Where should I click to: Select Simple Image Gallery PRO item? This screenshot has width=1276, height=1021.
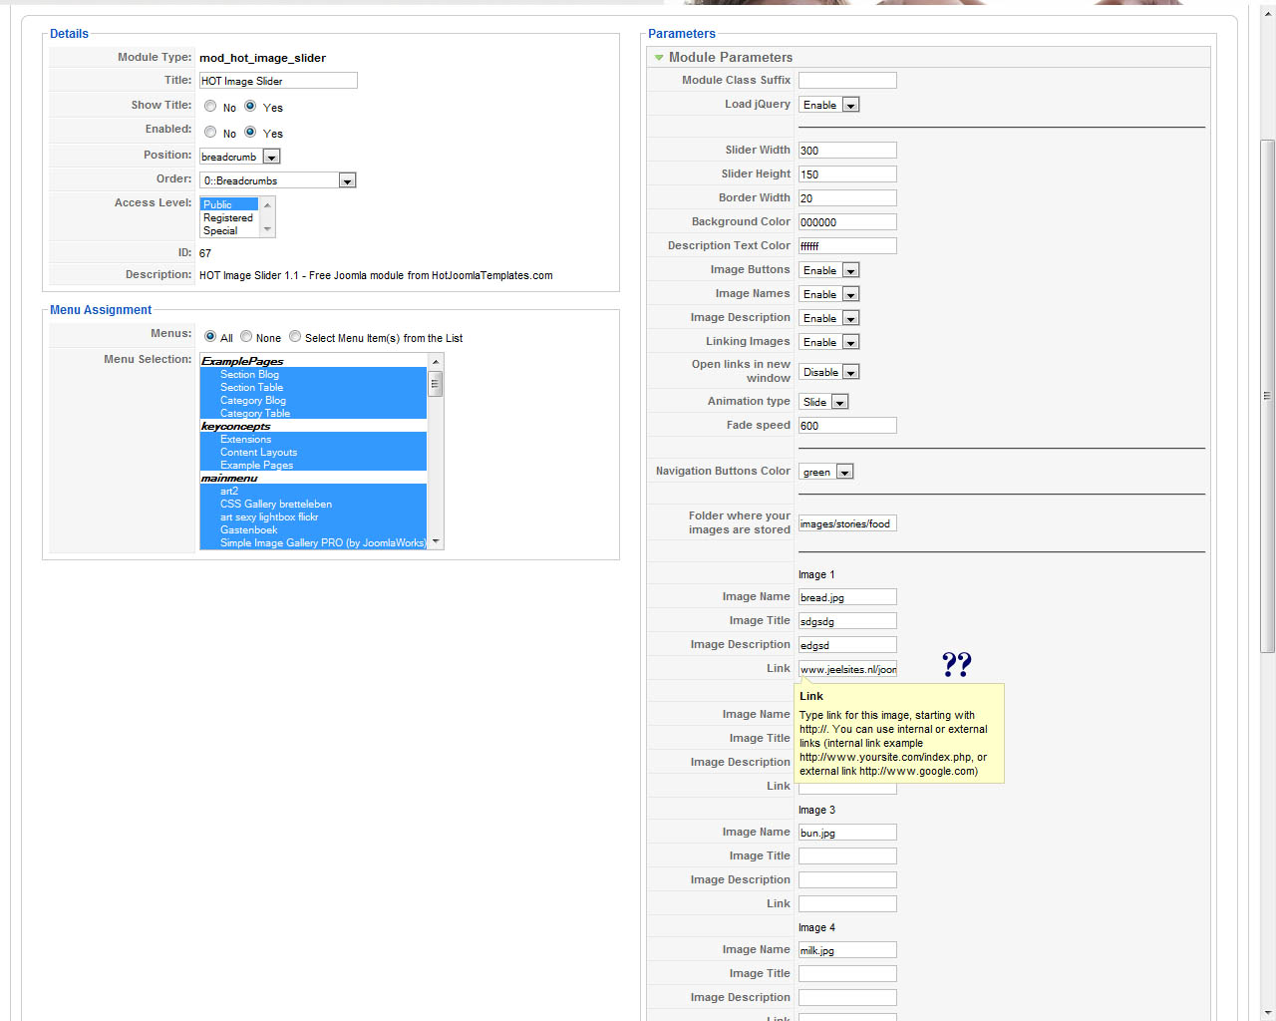[x=313, y=542]
